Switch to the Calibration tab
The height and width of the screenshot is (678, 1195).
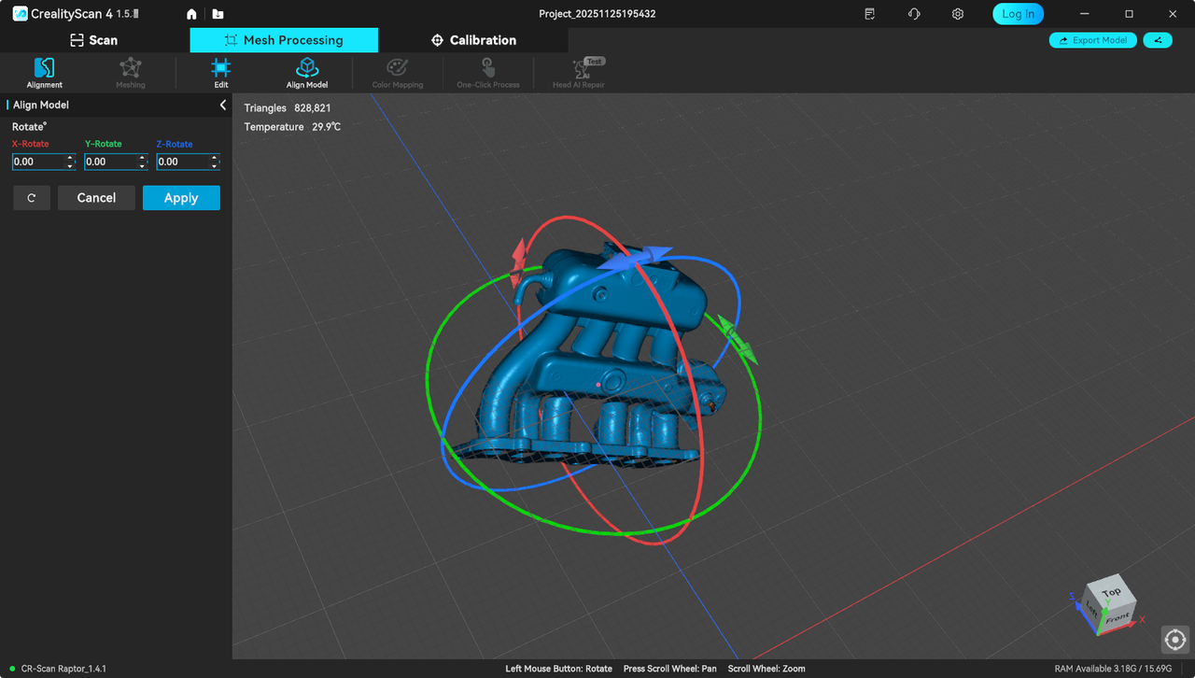[x=474, y=40]
